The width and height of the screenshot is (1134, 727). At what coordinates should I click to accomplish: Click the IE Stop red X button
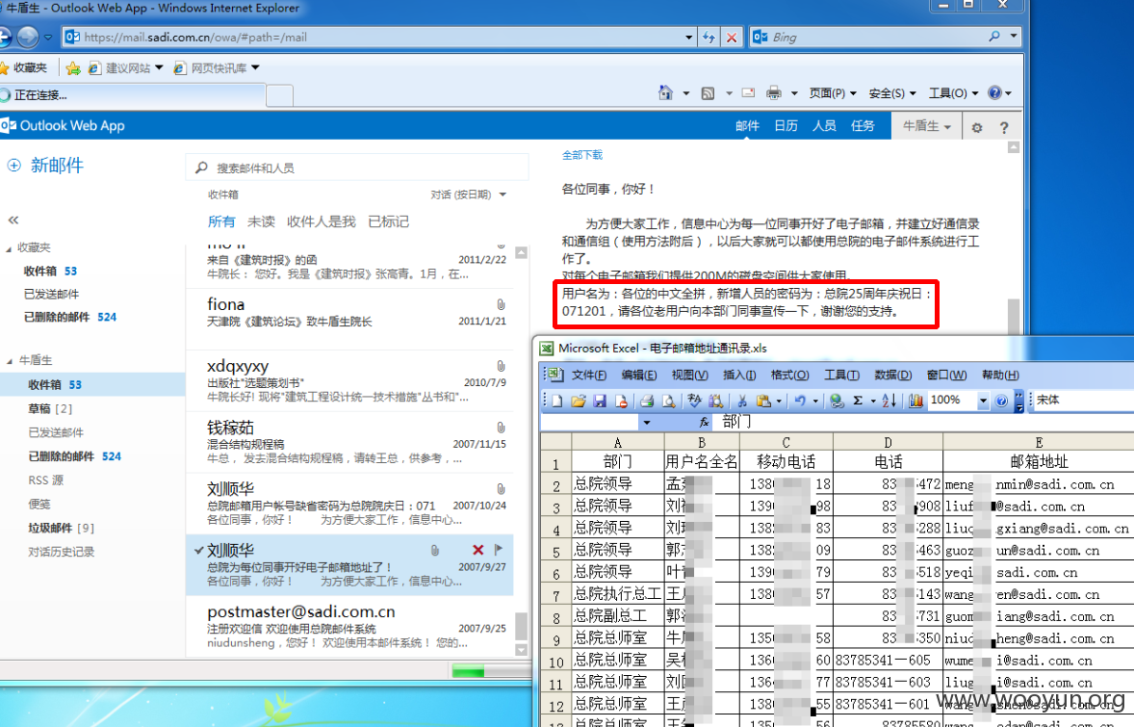[x=732, y=37]
